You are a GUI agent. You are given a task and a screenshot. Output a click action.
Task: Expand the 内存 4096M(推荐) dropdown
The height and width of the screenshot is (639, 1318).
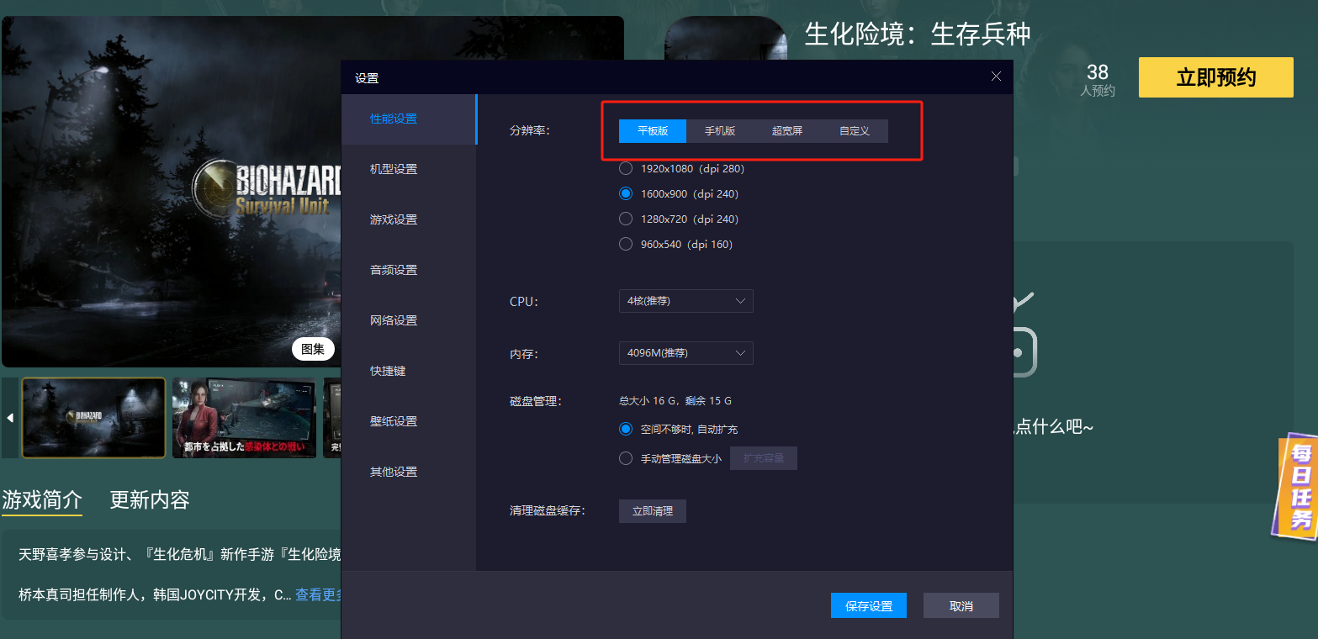686,353
